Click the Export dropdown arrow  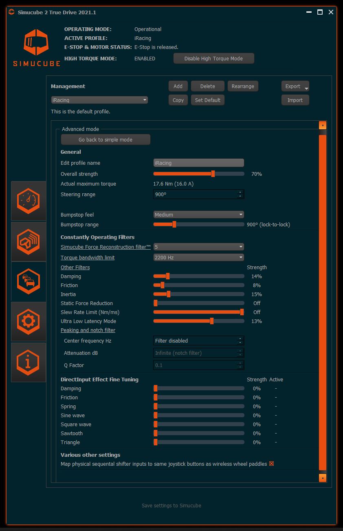[x=306, y=87]
